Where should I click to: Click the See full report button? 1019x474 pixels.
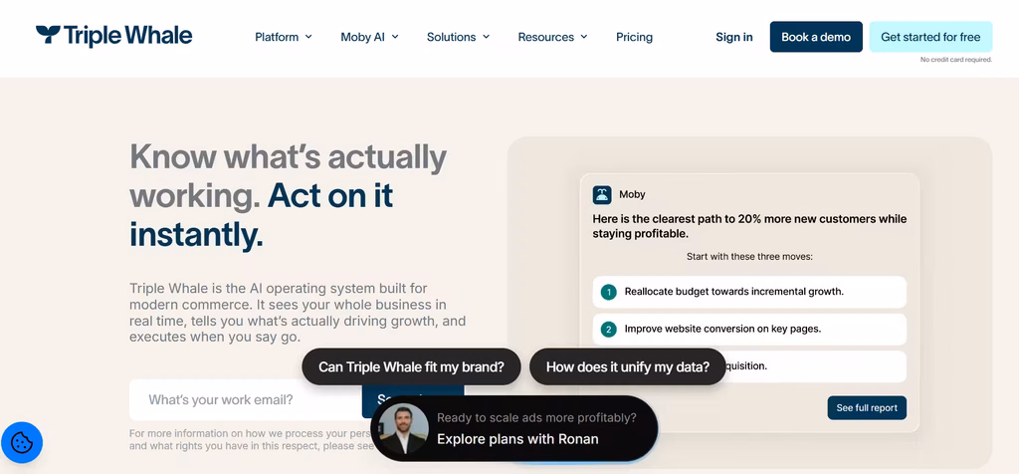point(867,407)
